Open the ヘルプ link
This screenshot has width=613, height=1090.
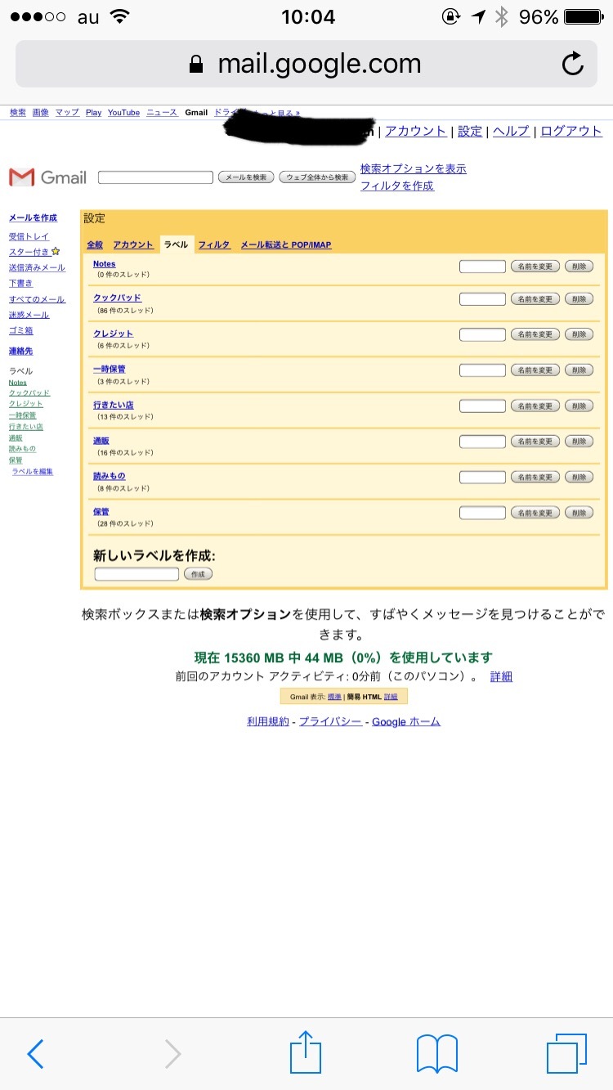click(511, 131)
